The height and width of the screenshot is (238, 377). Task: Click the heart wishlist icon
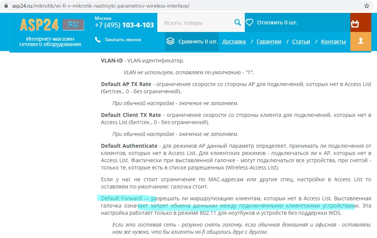pyautogui.click(x=249, y=22)
